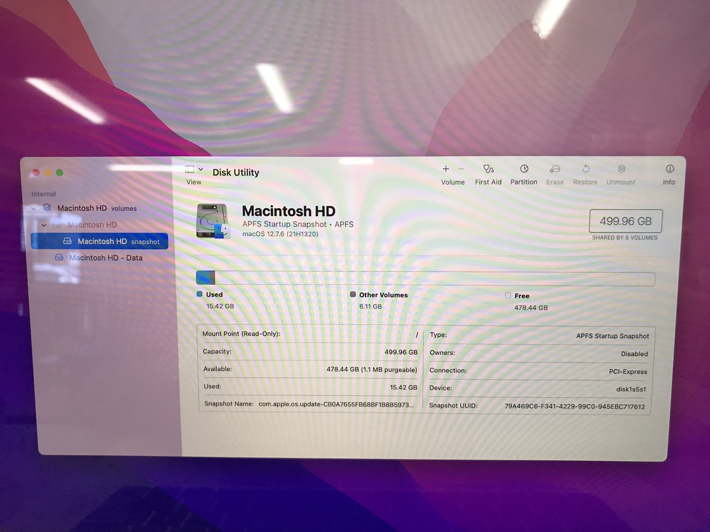Click the Used 15.42 GB table value
710x532 pixels.
(404, 387)
